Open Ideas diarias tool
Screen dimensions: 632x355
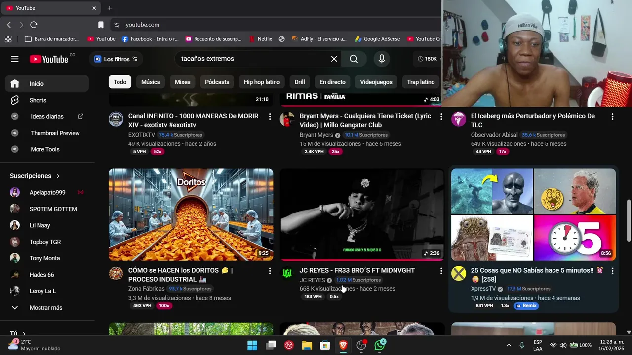(47, 117)
